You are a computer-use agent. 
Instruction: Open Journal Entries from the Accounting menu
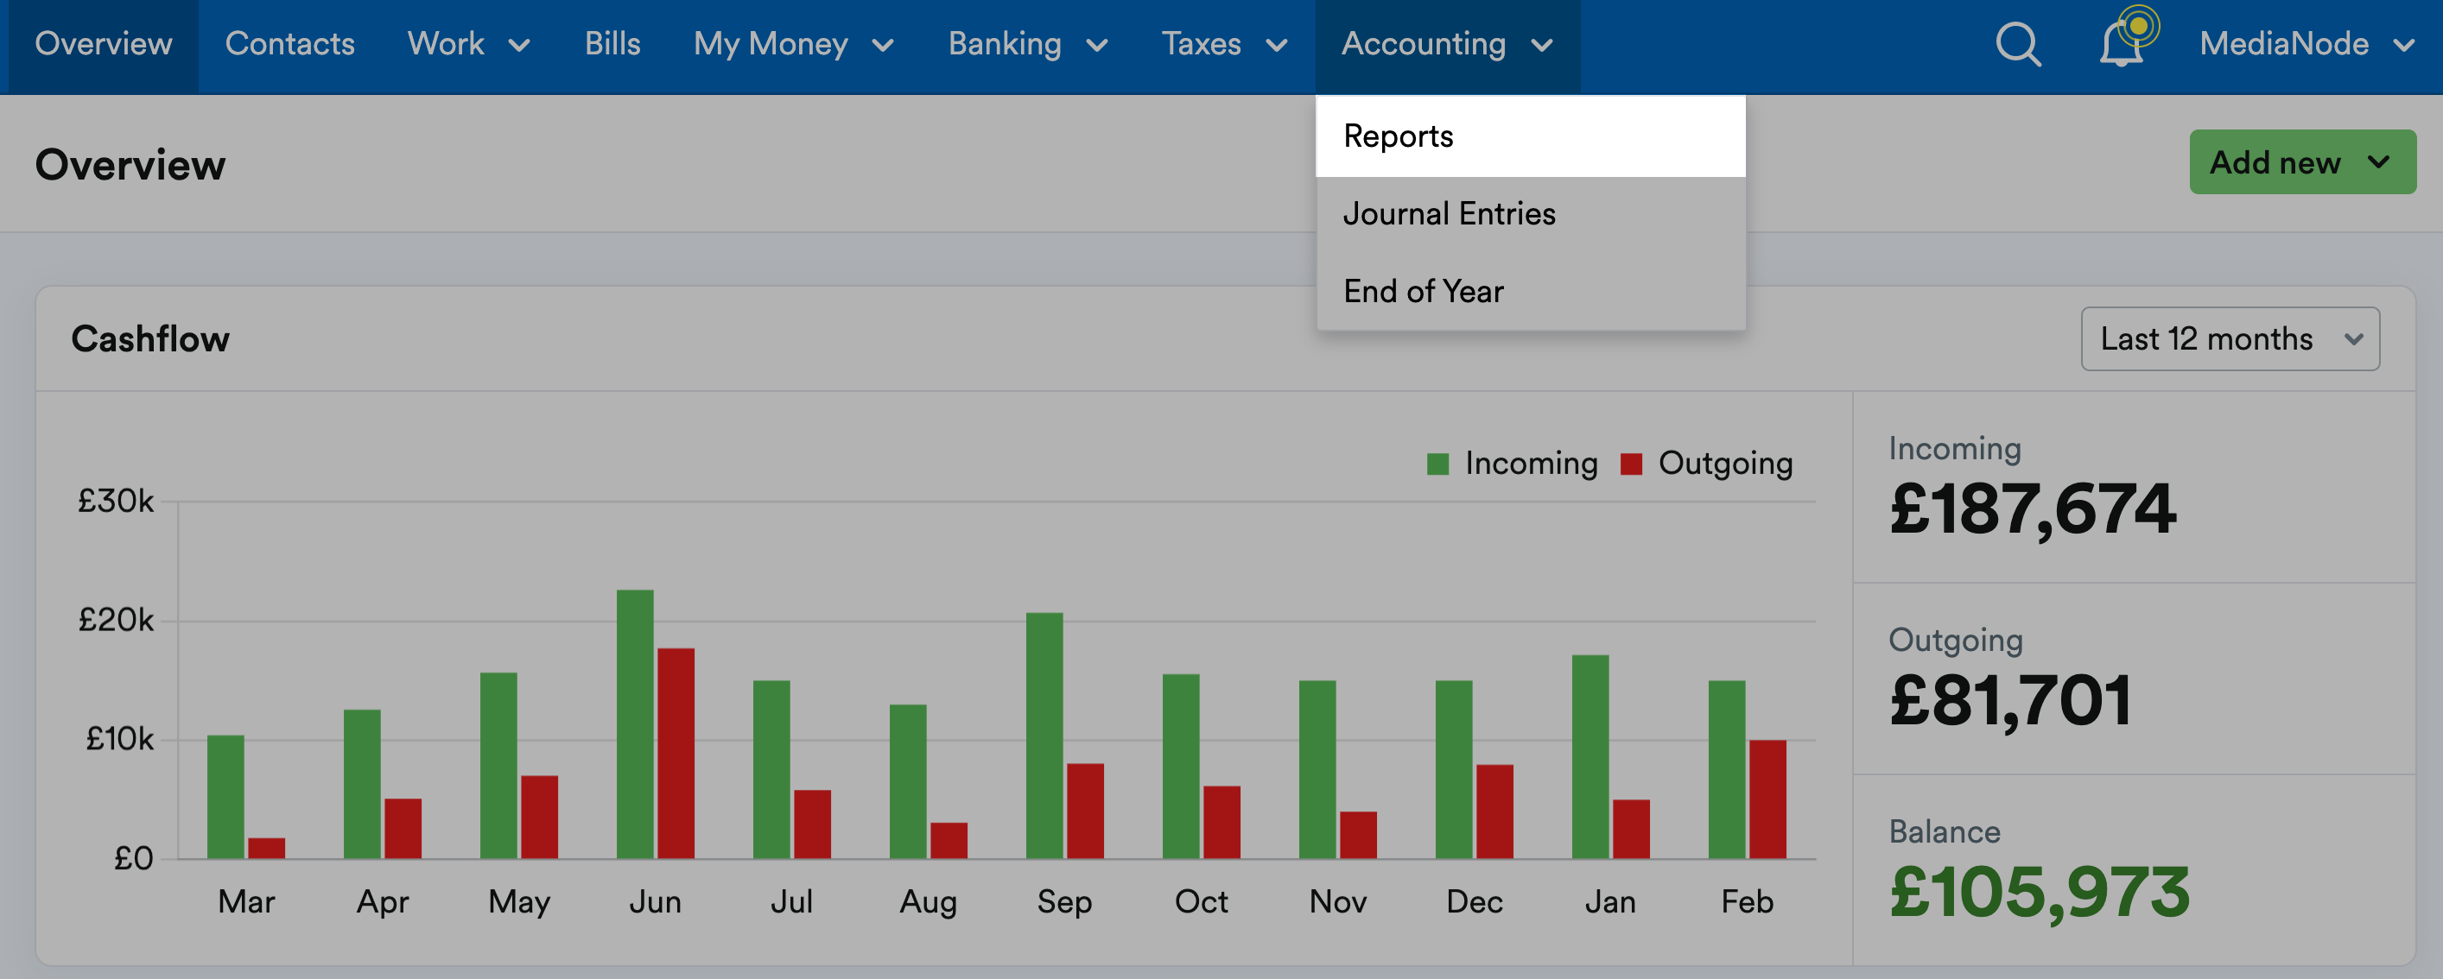pyautogui.click(x=1448, y=213)
